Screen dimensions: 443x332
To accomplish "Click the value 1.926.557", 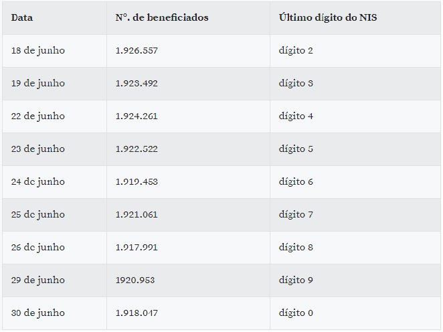I will [x=137, y=50].
